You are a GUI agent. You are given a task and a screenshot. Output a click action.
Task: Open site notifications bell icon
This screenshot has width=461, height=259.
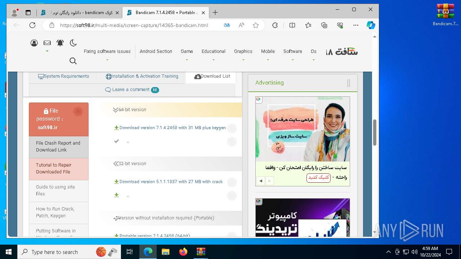point(60,43)
